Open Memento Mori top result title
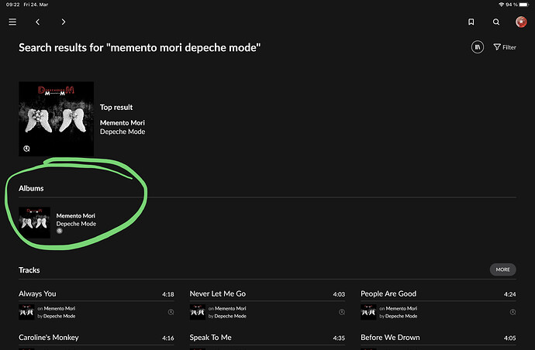This screenshot has width=535, height=350. (123, 122)
